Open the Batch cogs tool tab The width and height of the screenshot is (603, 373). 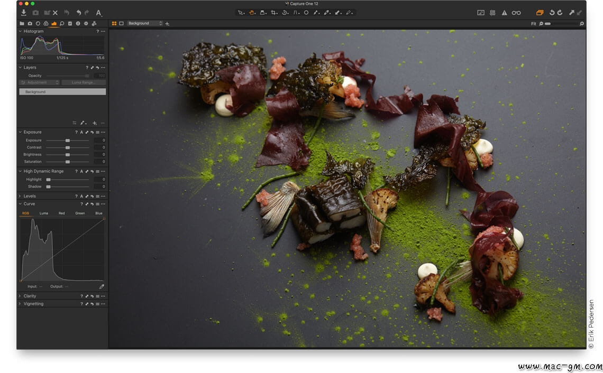tap(94, 23)
